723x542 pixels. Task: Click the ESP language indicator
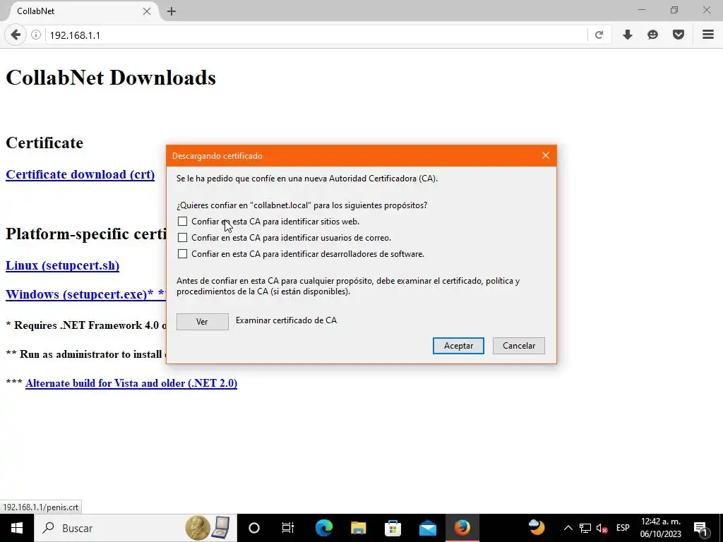tap(623, 528)
